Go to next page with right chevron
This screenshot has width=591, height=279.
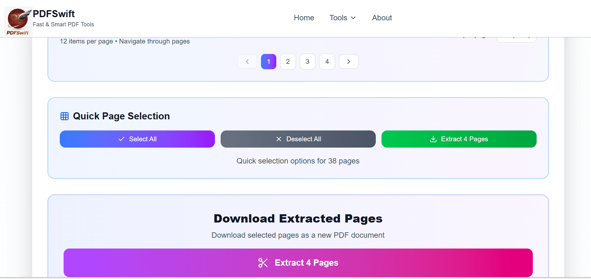click(349, 62)
